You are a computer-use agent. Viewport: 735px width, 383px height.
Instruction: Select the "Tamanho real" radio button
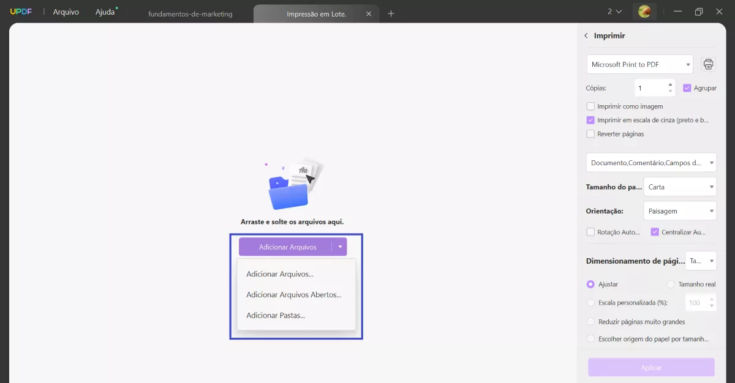[671, 284]
